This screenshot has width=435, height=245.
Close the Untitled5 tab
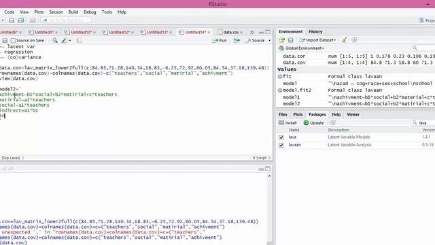56,33
